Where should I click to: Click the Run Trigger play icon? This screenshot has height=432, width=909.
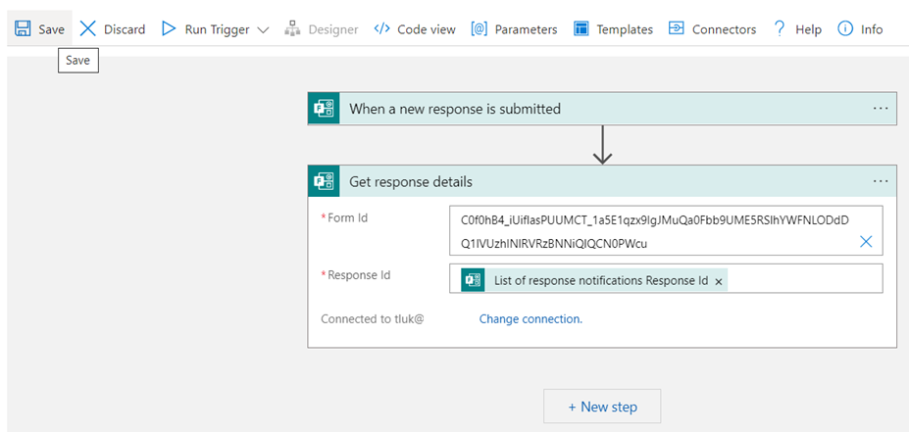tap(169, 29)
